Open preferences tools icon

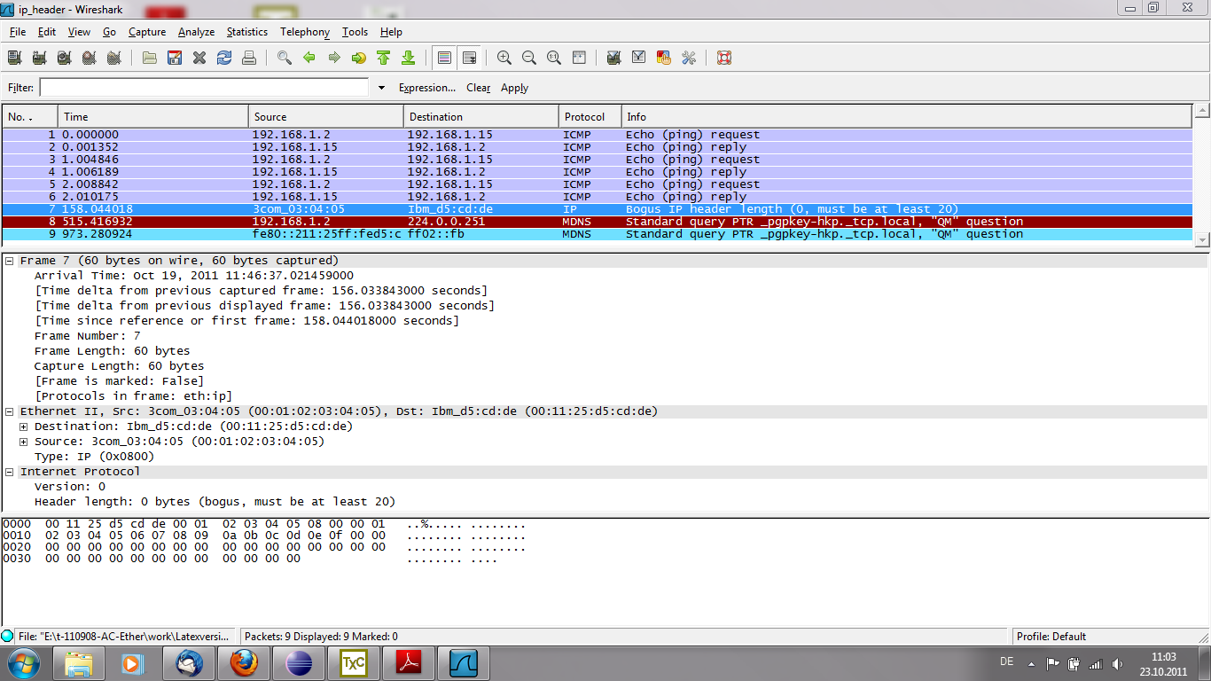[x=688, y=58]
